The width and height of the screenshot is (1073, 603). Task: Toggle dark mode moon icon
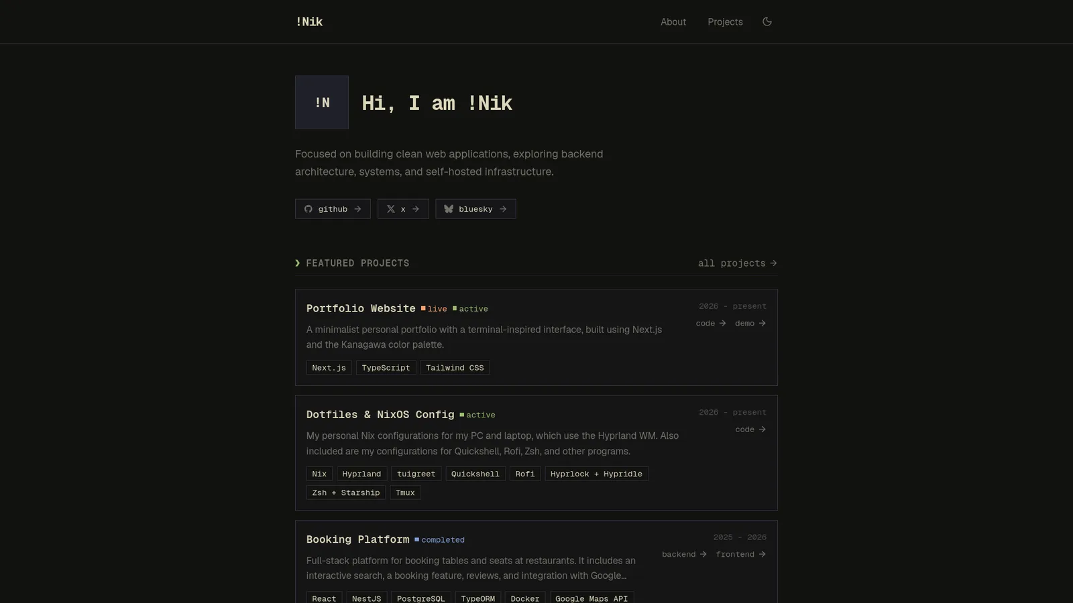tap(767, 21)
